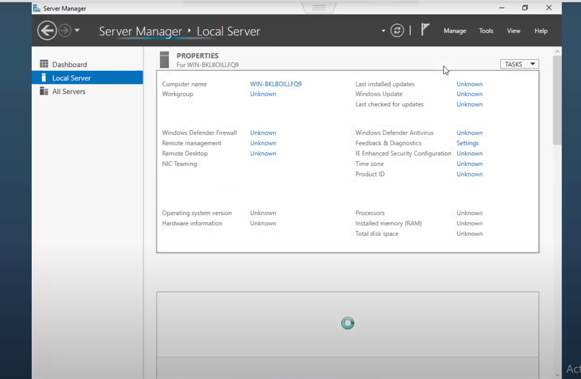Open Feedback & Diagnostics Settings link

468,143
